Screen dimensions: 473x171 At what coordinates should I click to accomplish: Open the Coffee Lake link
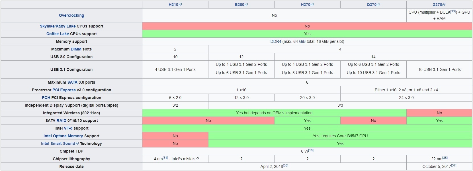click(58, 34)
